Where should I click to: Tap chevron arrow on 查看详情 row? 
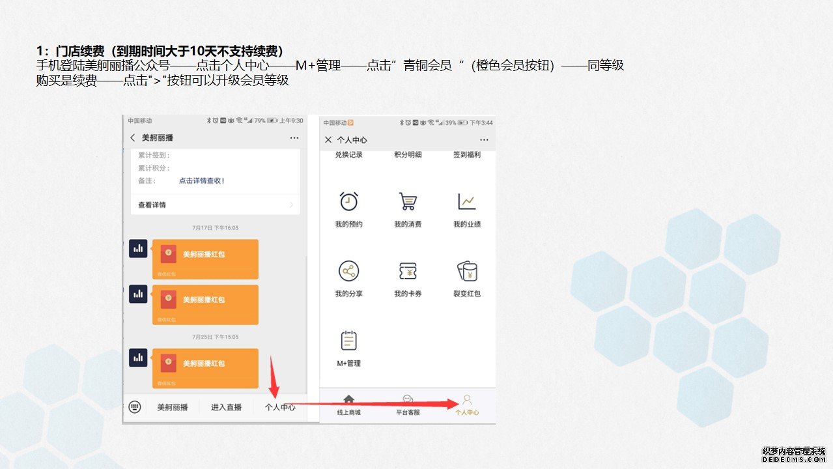291,205
